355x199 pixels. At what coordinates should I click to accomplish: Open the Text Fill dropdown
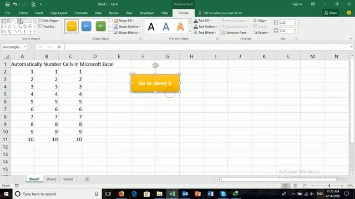tap(202, 21)
